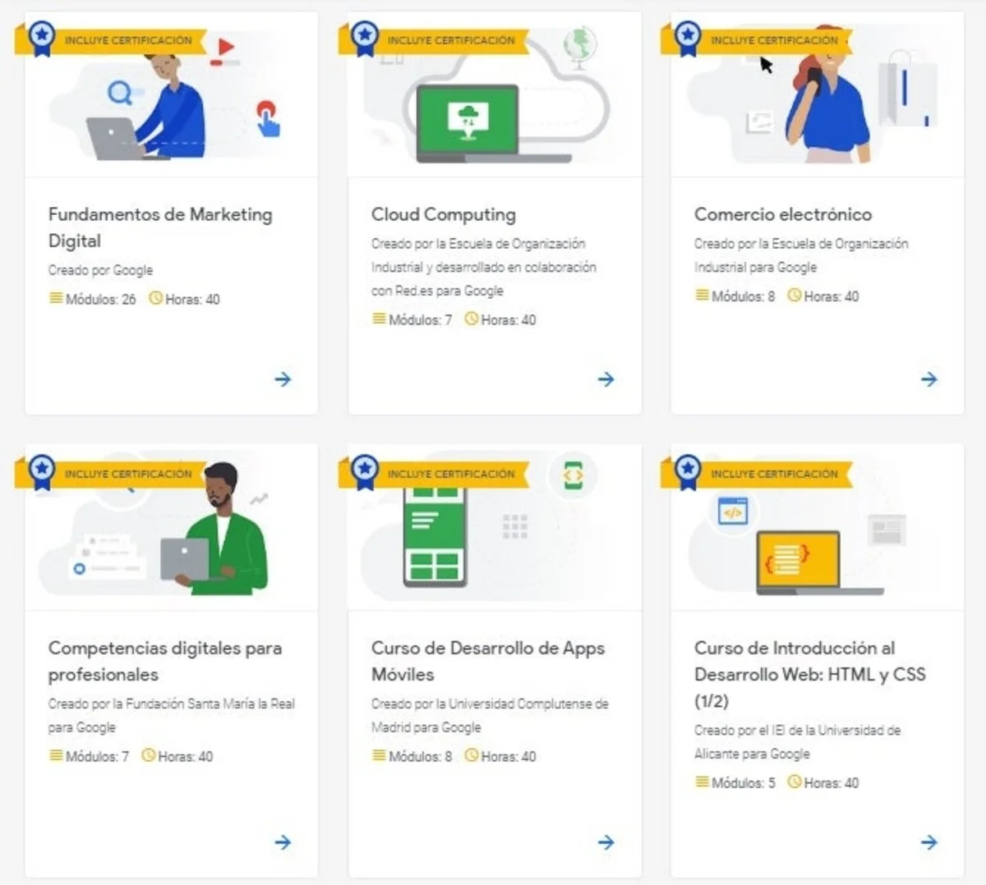The image size is (986, 885).
Task: Open the Comercio electrónico course title
Action: (782, 214)
